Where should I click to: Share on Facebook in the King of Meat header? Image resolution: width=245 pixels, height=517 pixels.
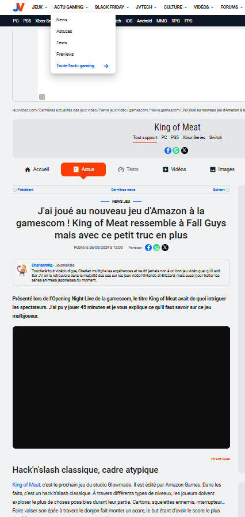168,151
